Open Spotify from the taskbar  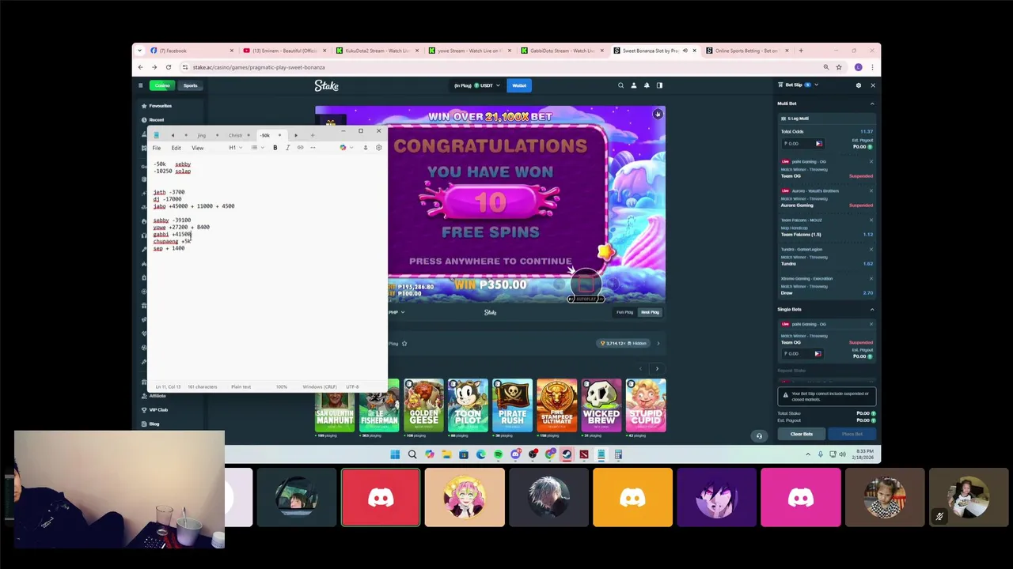[498, 454]
